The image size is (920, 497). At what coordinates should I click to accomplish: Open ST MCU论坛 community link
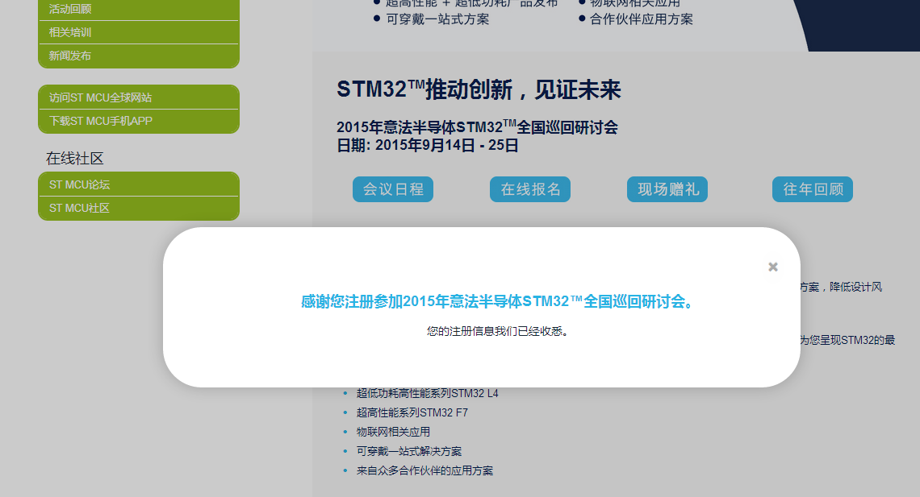click(x=139, y=184)
